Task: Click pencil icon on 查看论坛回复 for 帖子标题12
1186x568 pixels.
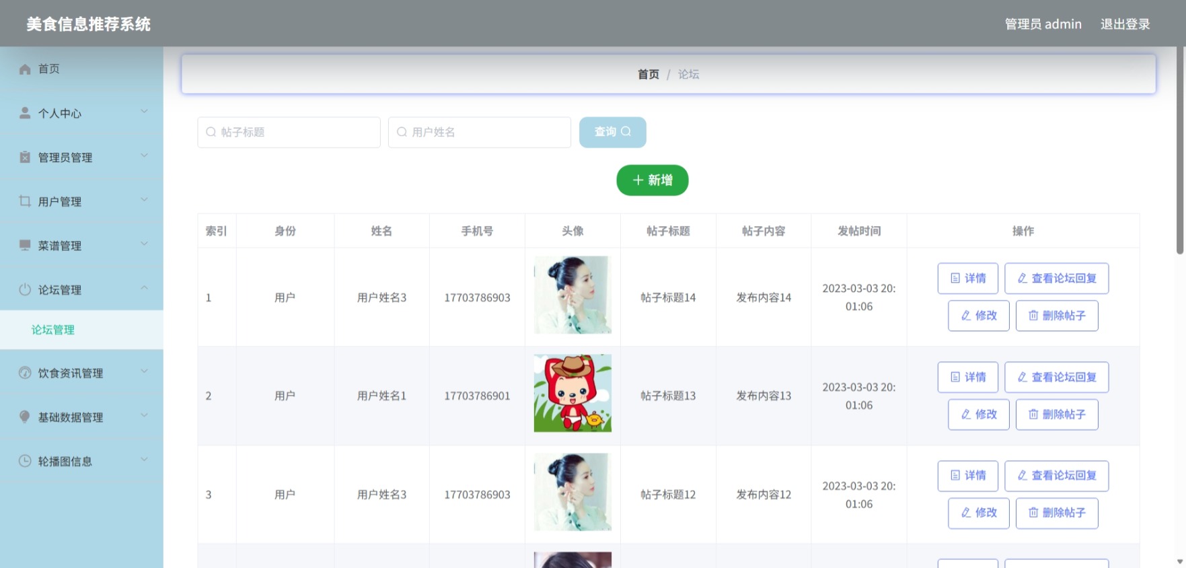Action: (1023, 475)
